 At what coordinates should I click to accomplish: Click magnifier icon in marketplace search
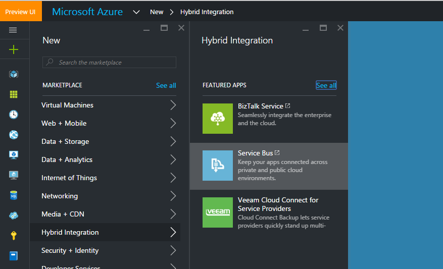[50, 62]
